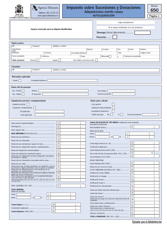Click box 37 Base liquidable
This screenshot has width=167, height=228.
71,186
